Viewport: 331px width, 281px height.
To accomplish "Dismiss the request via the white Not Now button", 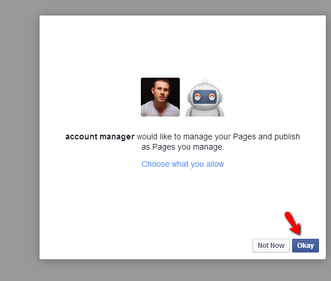I will coord(271,246).
